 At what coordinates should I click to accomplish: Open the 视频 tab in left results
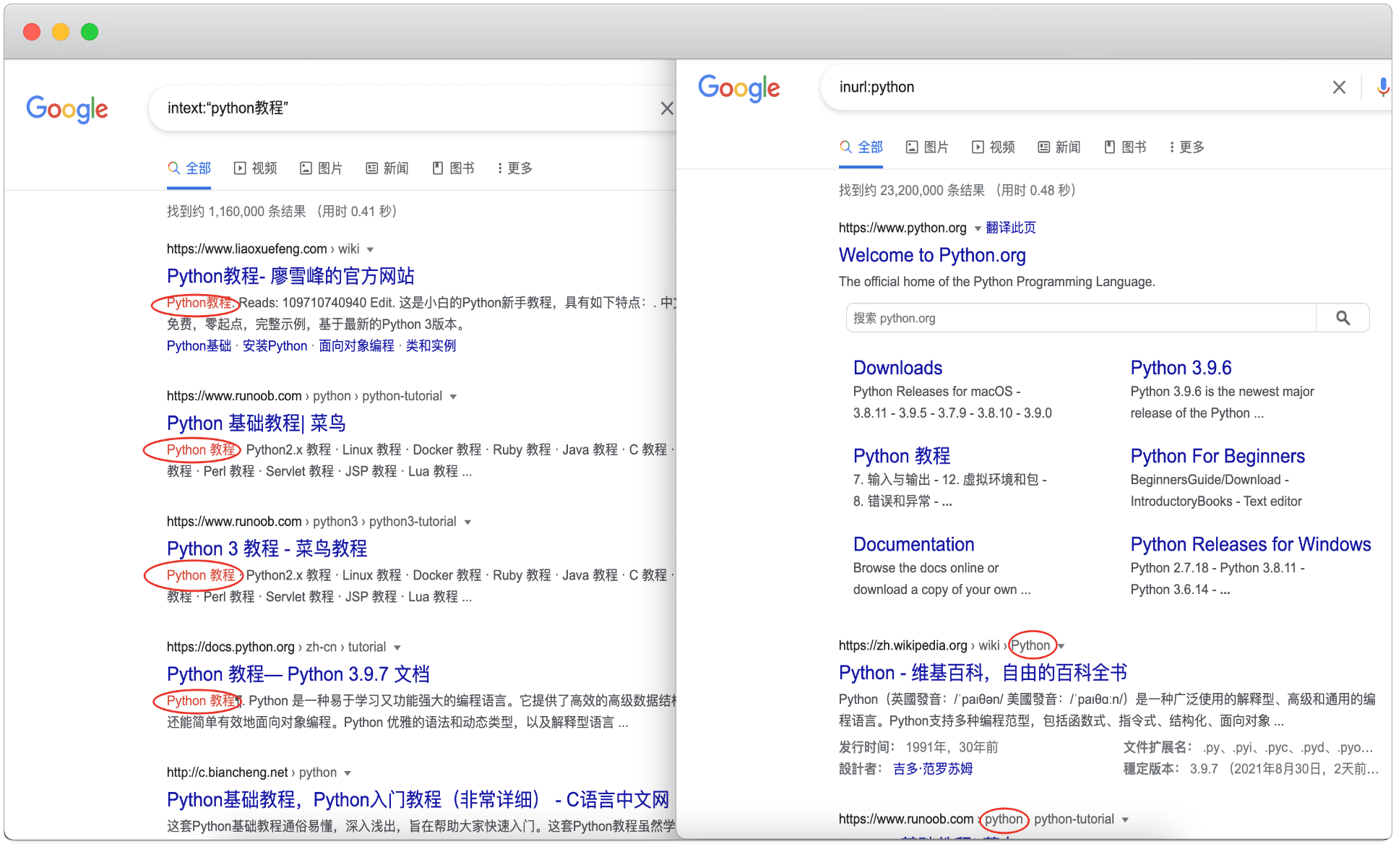(256, 168)
